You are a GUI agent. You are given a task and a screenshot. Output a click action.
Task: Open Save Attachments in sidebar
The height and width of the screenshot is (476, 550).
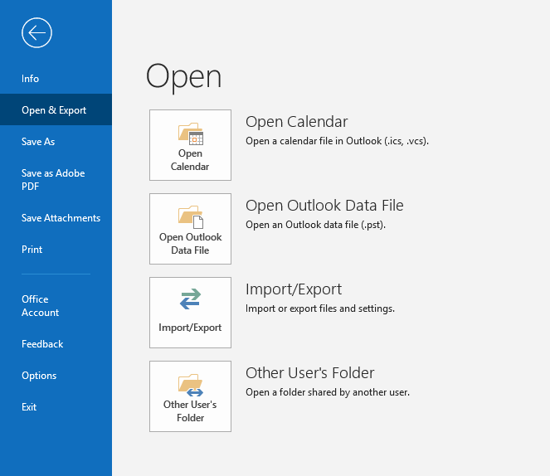tap(61, 218)
